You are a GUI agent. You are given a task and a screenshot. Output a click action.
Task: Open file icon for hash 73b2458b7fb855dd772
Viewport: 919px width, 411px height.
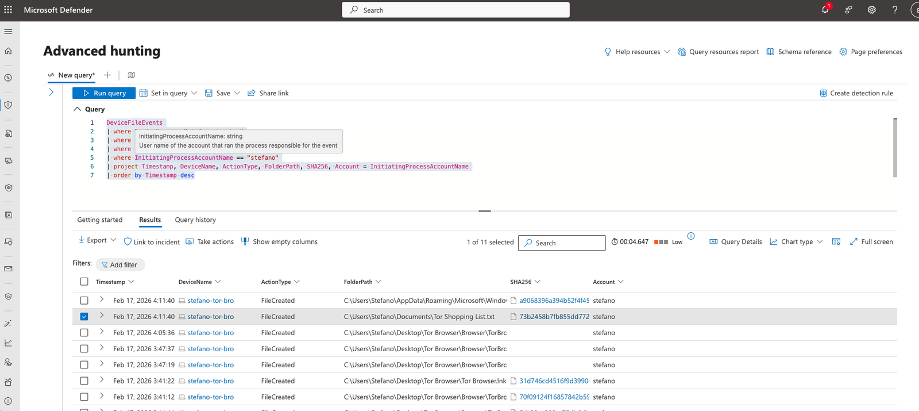514,316
